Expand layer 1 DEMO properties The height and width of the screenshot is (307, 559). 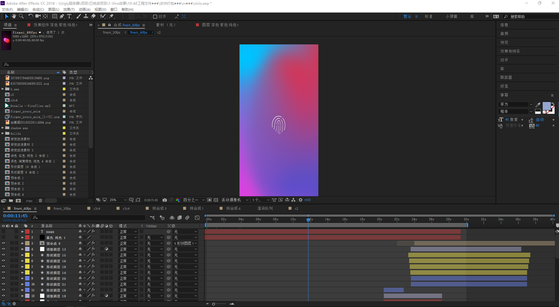23,232
